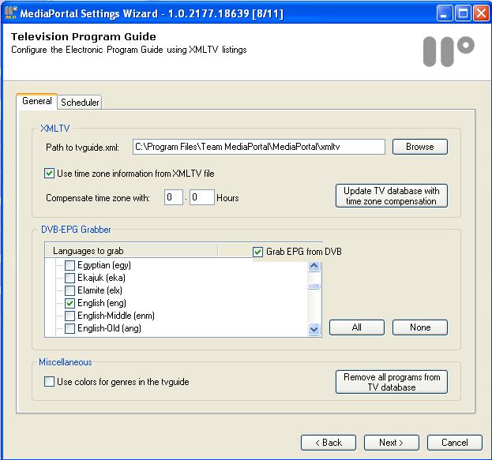The width and height of the screenshot is (492, 460).
Task: Check the English-Old (ang) language
Action: click(69, 328)
